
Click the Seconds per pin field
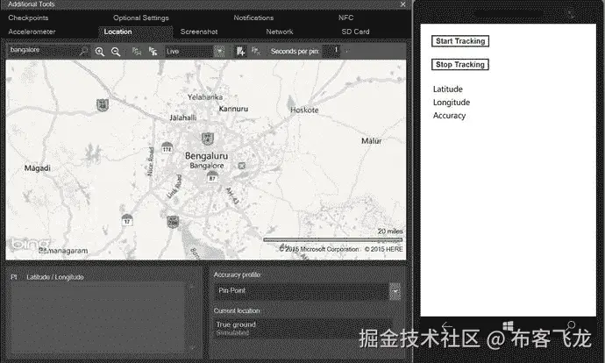pos(331,51)
